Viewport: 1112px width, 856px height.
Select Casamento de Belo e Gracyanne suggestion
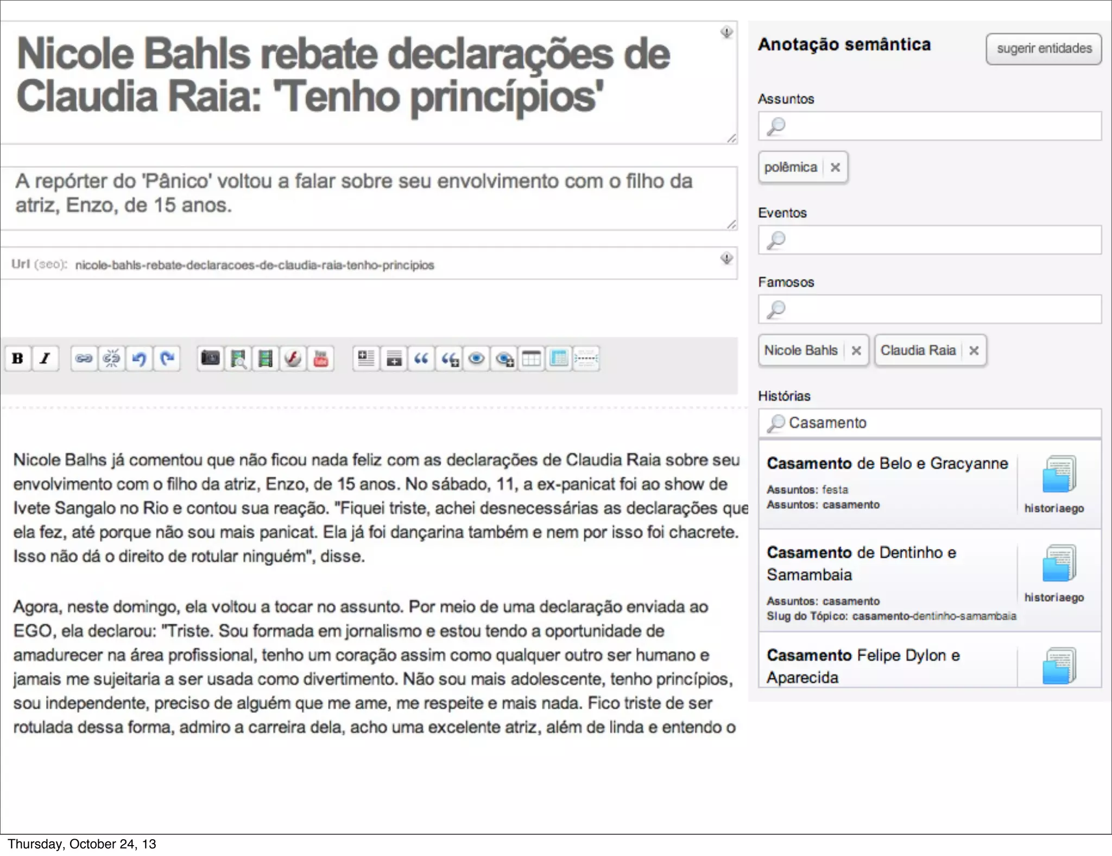point(887,464)
